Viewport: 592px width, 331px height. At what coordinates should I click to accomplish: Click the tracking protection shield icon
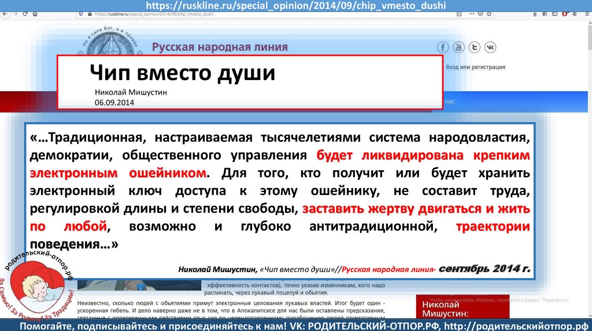coord(80,14)
